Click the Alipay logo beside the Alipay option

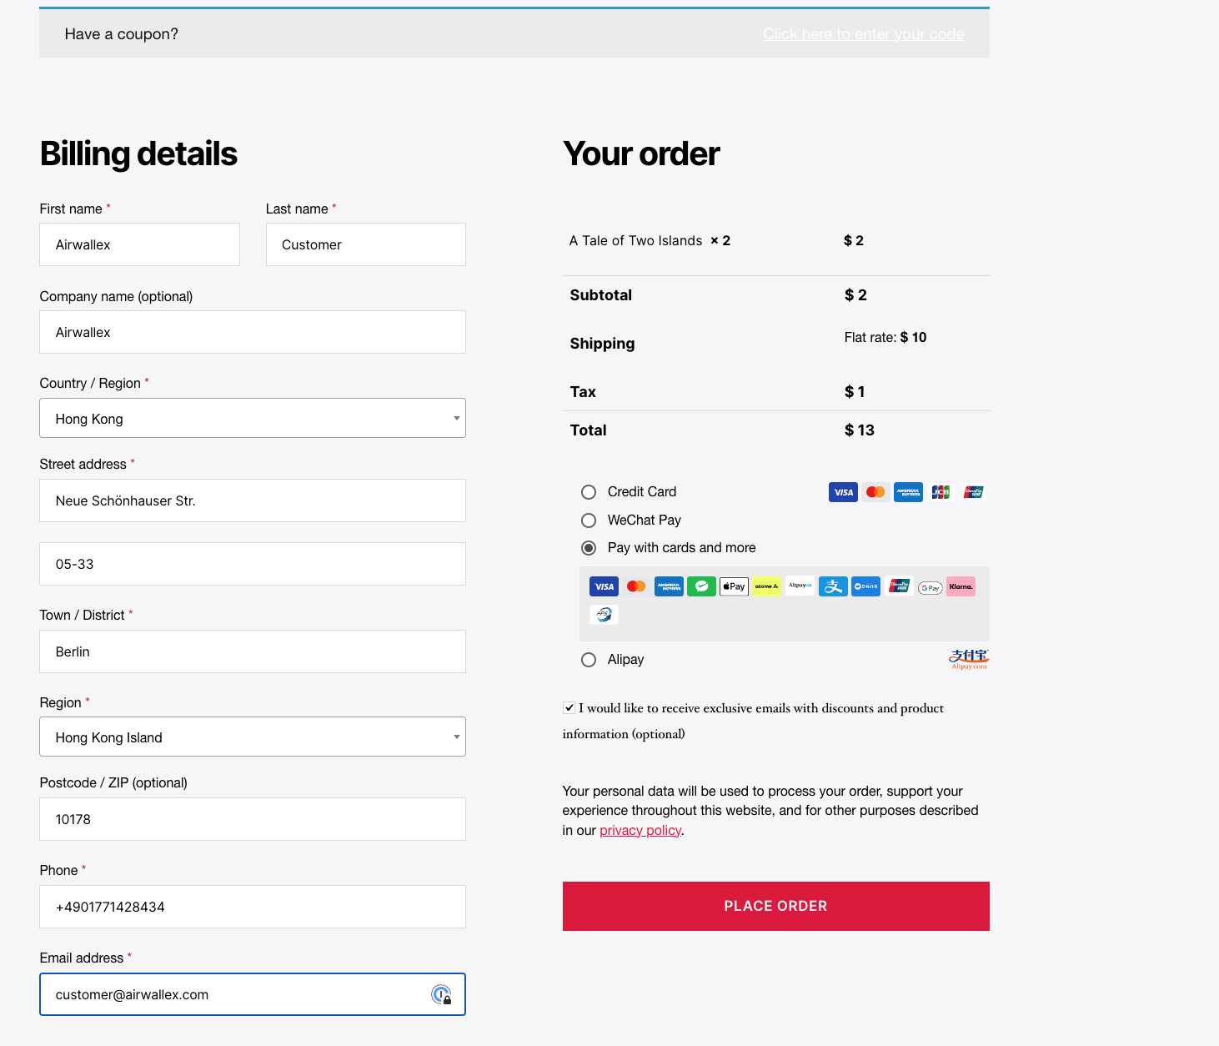[968, 658]
